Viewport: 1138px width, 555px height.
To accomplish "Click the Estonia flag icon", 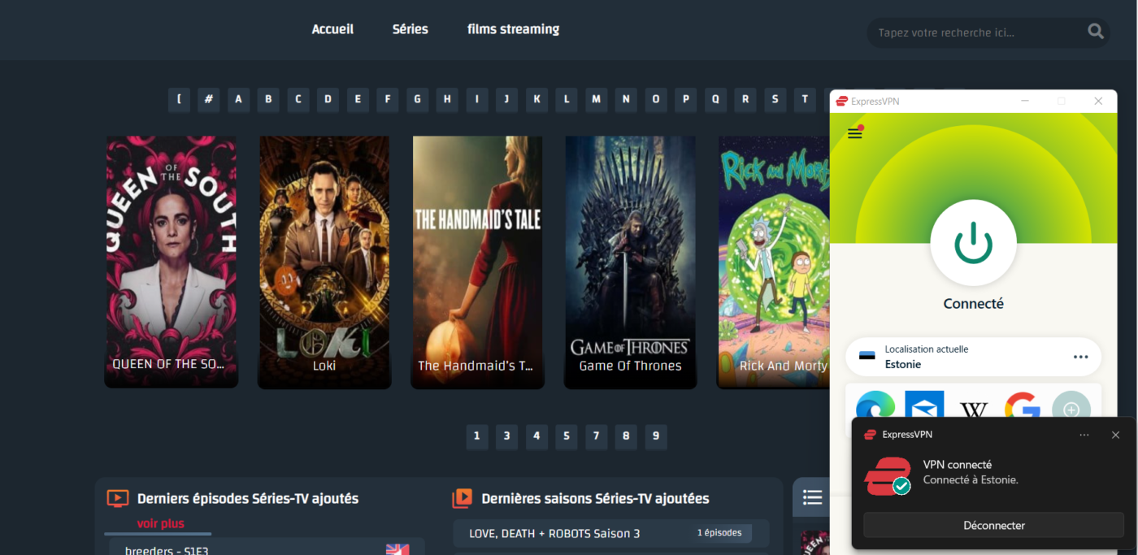I will point(867,357).
